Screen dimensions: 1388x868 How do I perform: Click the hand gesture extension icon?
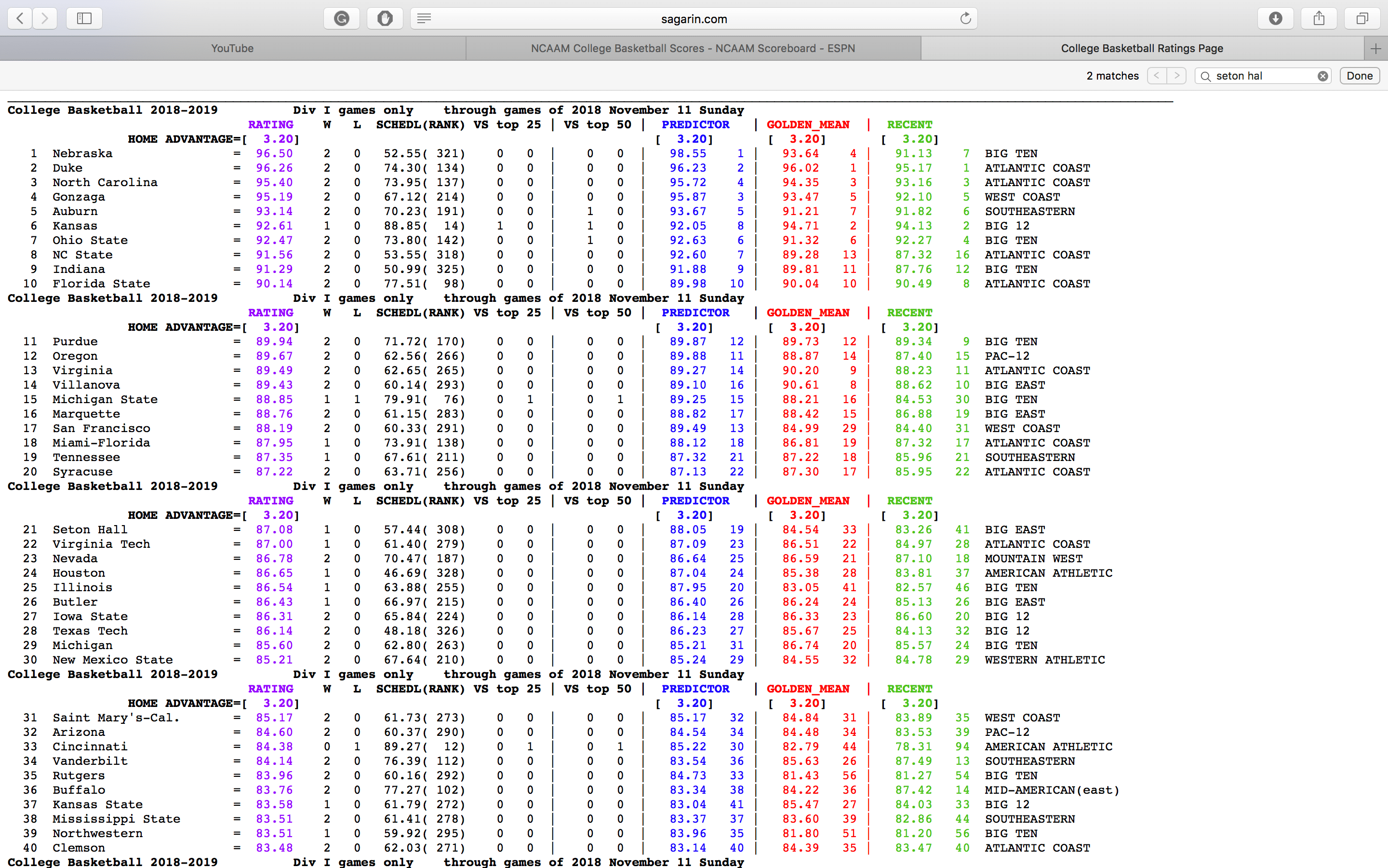point(385,18)
